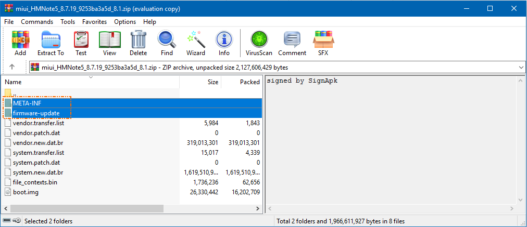Click the drive icon in status bar

[7, 221]
